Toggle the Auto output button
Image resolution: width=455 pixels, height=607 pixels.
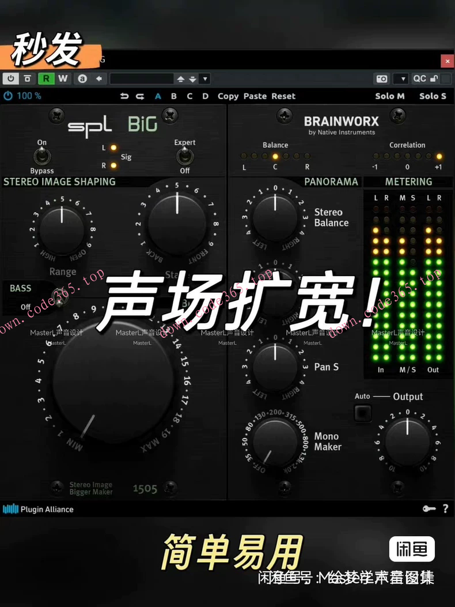pos(363,413)
